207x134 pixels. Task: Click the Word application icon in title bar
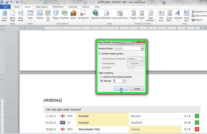pos(2,2)
